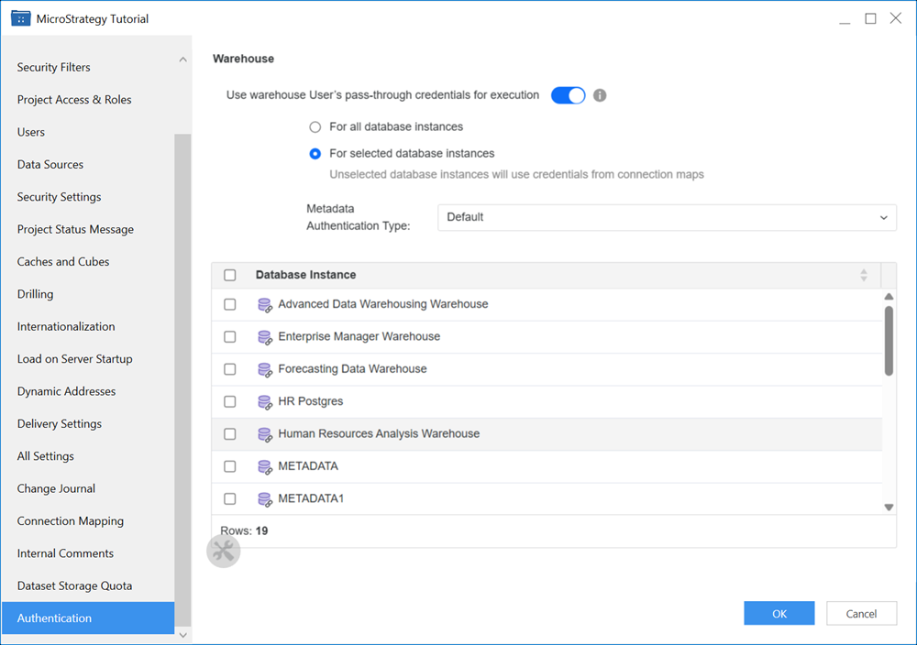Image resolution: width=917 pixels, height=645 pixels.
Task: Check Human Resources Analysis Warehouse checkbox
Action: click(x=230, y=434)
